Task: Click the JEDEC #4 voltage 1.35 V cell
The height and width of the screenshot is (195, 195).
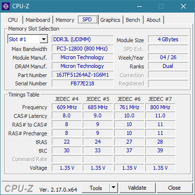Action: 67,168
